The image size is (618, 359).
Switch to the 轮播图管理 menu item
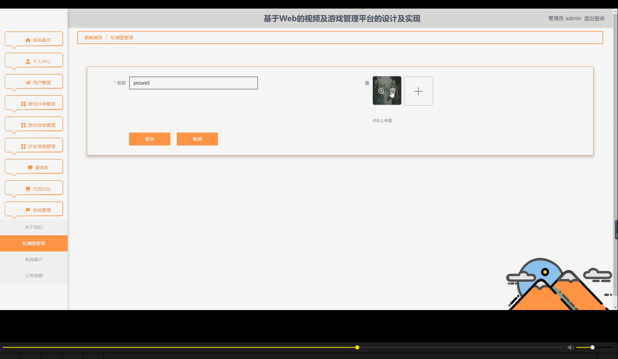point(34,243)
